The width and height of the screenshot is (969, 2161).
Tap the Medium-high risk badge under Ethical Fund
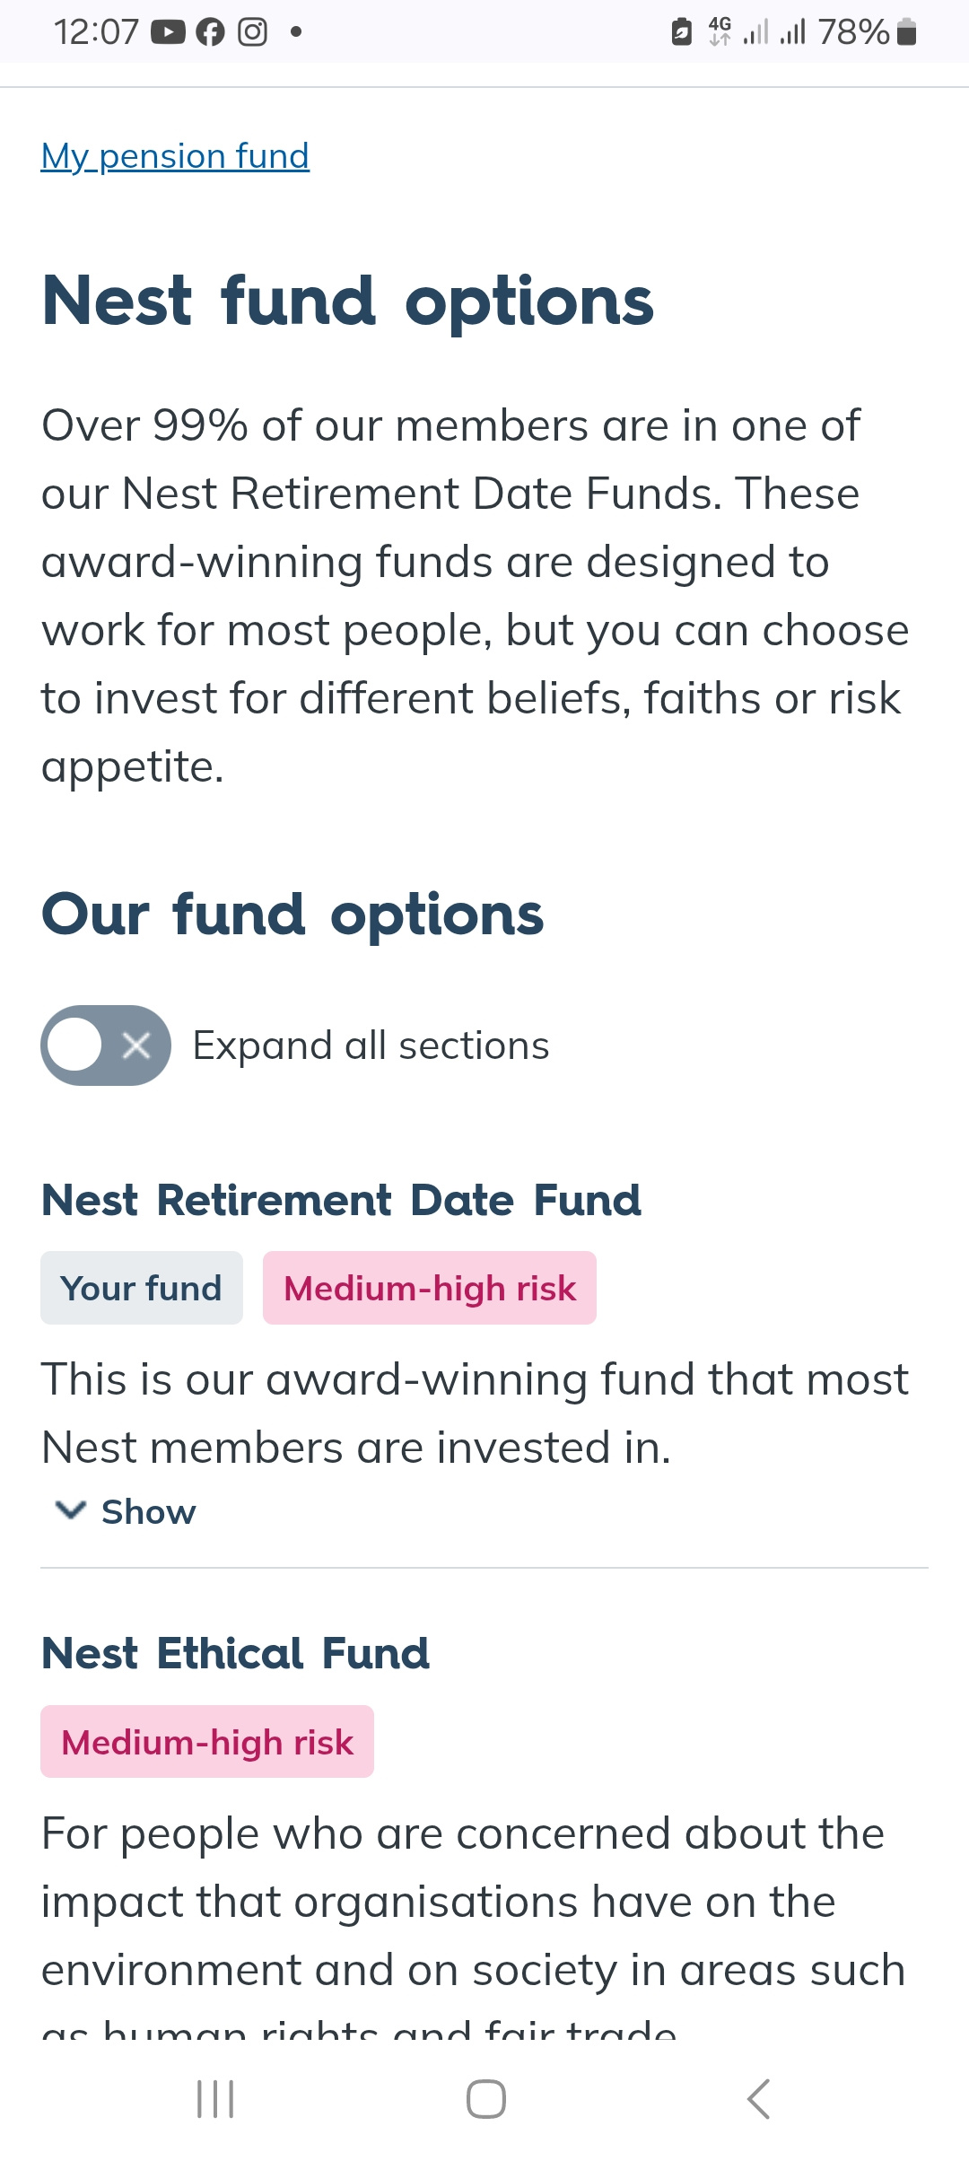[x=206, y=1742]
